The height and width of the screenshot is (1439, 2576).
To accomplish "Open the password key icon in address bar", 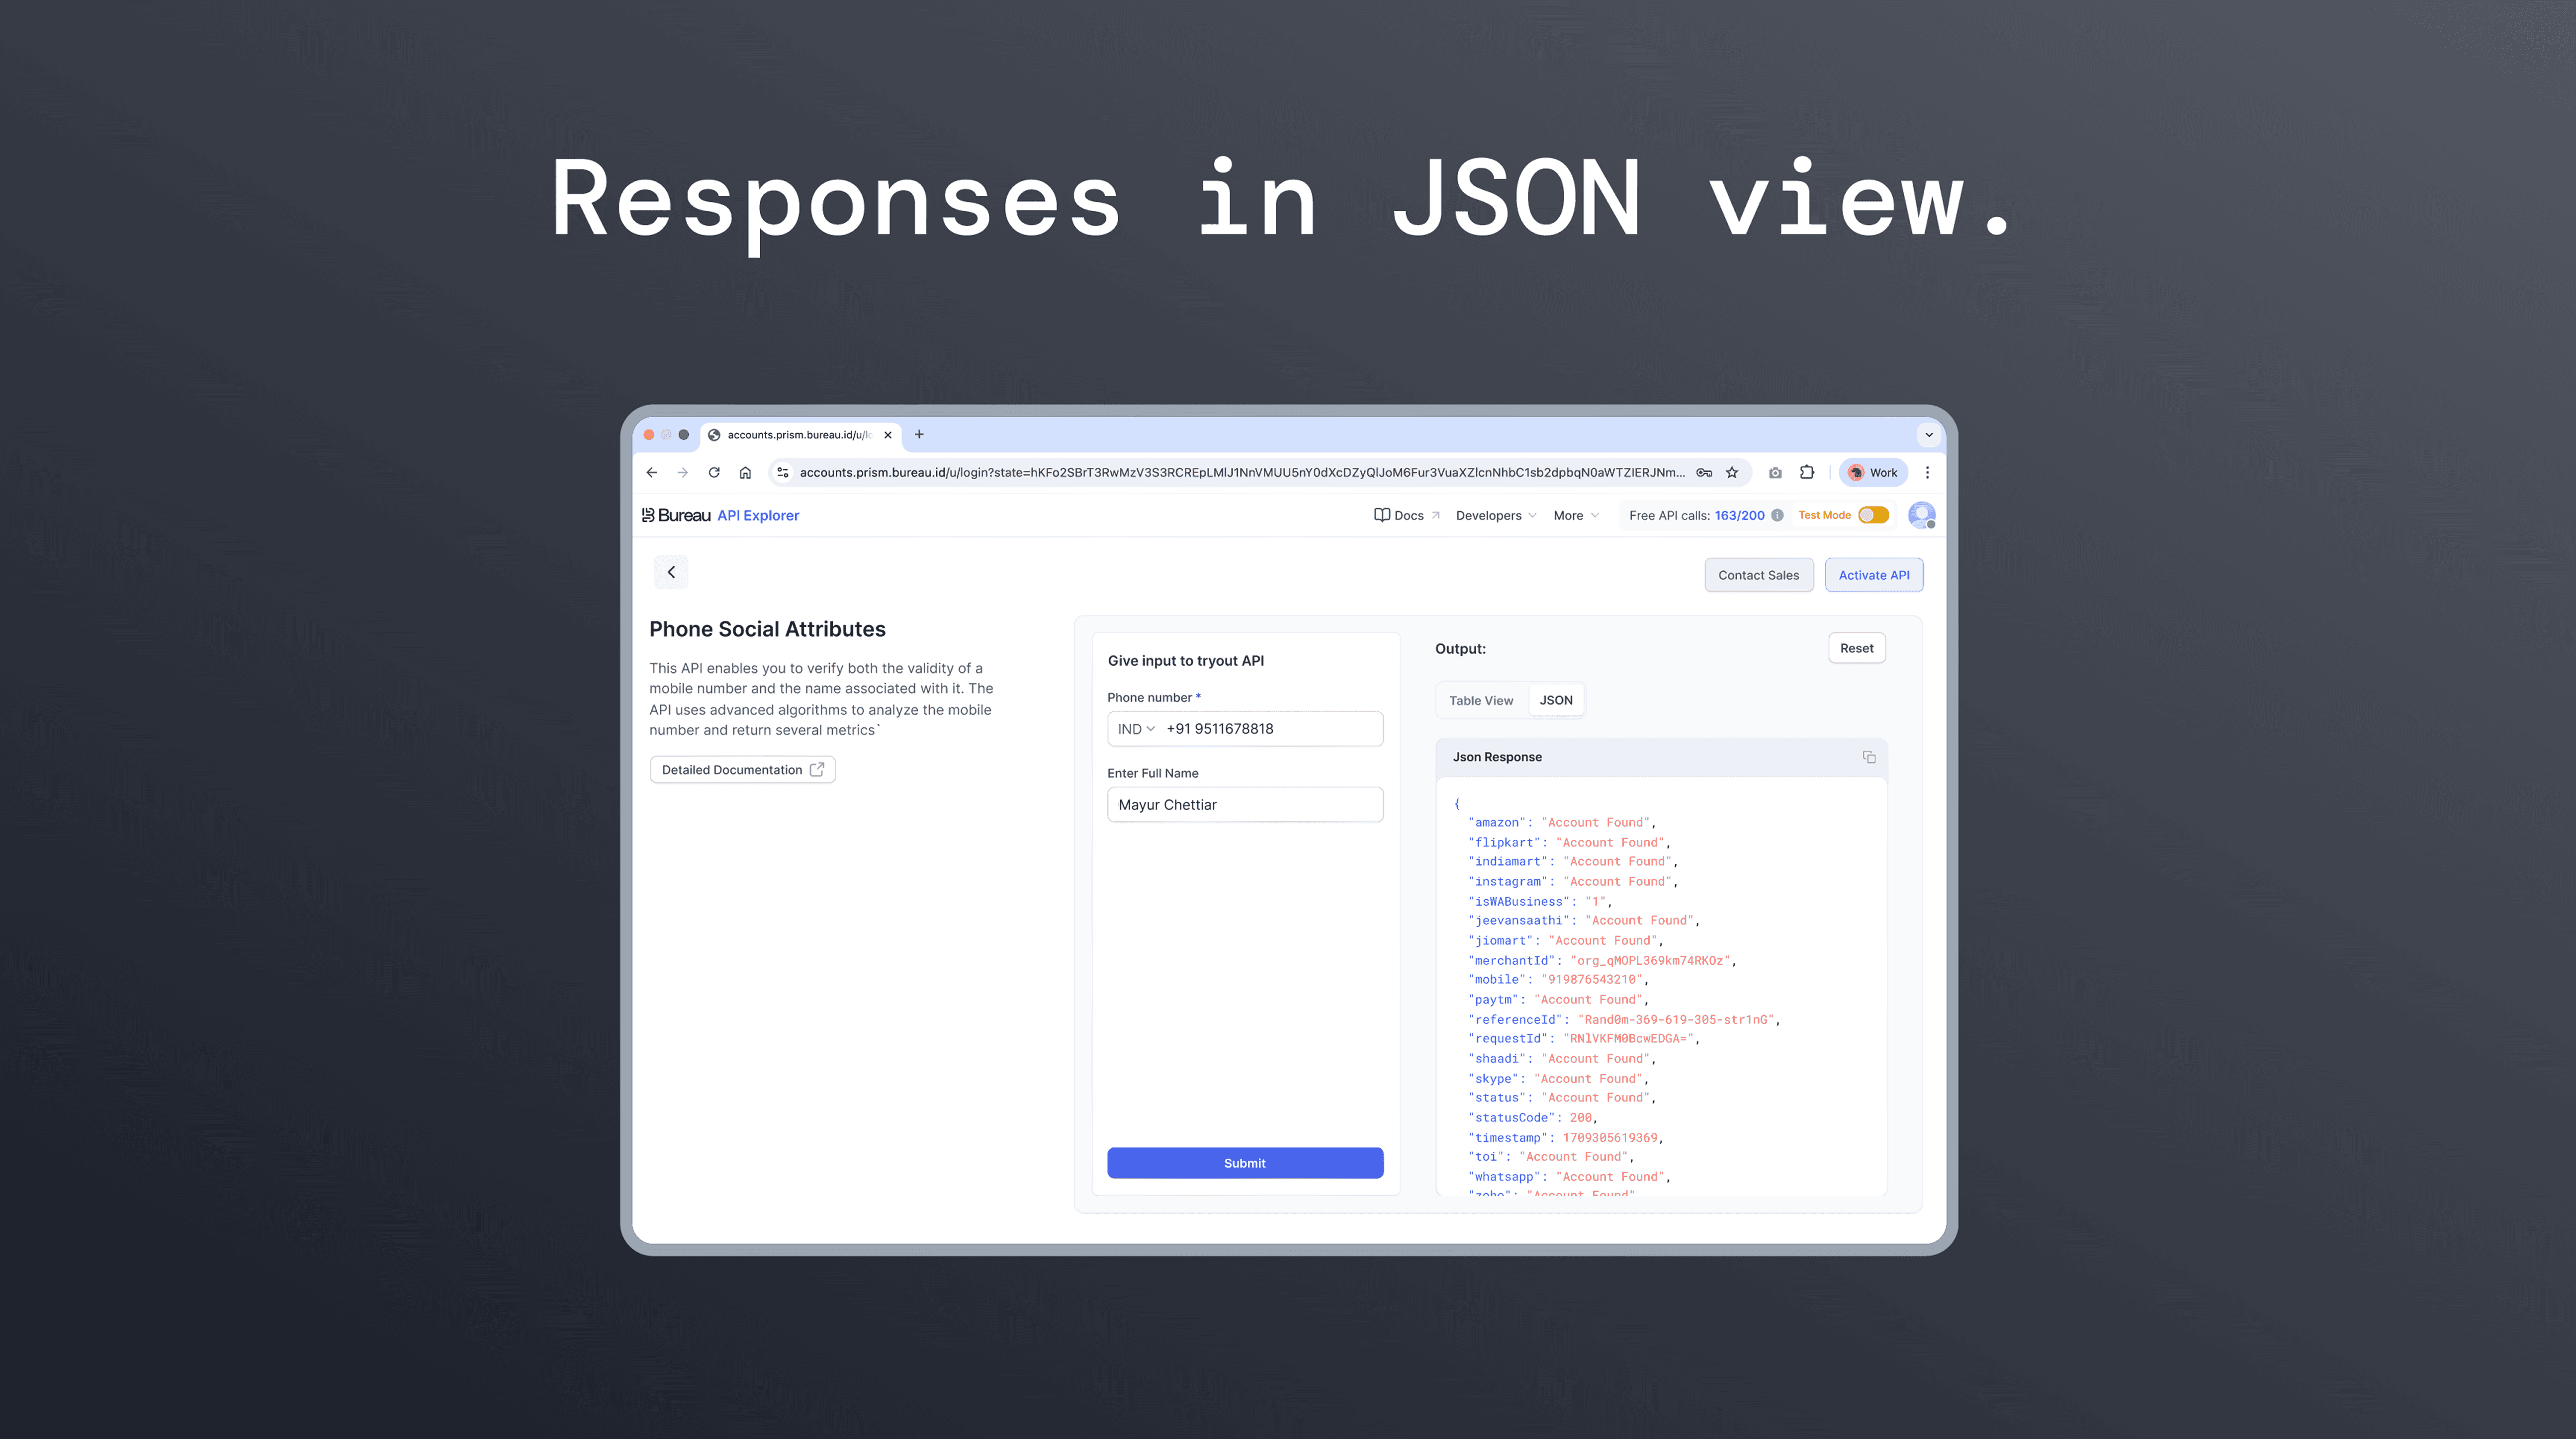I will (x=1704, y=472).
